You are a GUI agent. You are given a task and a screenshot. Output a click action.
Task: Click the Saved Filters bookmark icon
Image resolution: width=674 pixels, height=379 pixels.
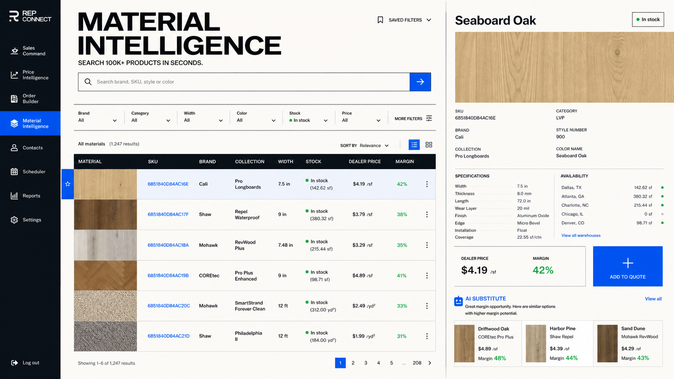click(380, 20)
